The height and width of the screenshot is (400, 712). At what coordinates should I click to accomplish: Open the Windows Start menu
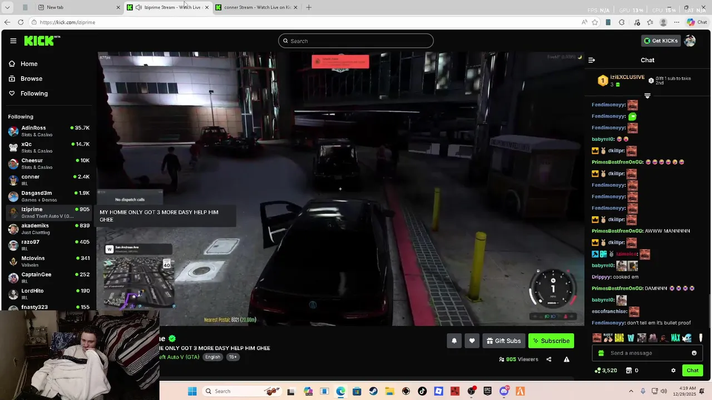tap(192, 391)
